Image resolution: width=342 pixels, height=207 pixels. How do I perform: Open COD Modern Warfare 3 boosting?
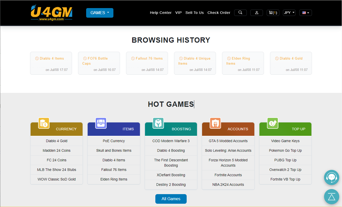pyautogui.click(x=171, y=141)
